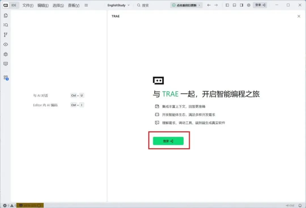This screenshot has width=306, height=208.
Task: Click the MEM usage status bar item
Action: pyautogui.click(x=30, y=205)
